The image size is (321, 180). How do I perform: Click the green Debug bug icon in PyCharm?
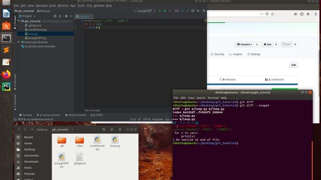point(165,11)
